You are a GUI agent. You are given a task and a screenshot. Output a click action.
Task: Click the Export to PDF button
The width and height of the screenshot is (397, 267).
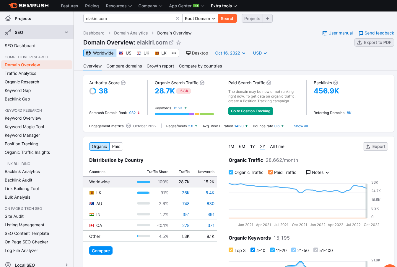[x=374, y=42]
